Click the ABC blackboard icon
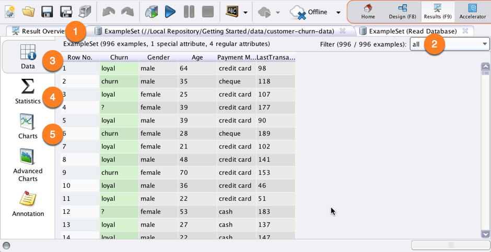Viewport: 491px width, 252px height. (232, 12)
